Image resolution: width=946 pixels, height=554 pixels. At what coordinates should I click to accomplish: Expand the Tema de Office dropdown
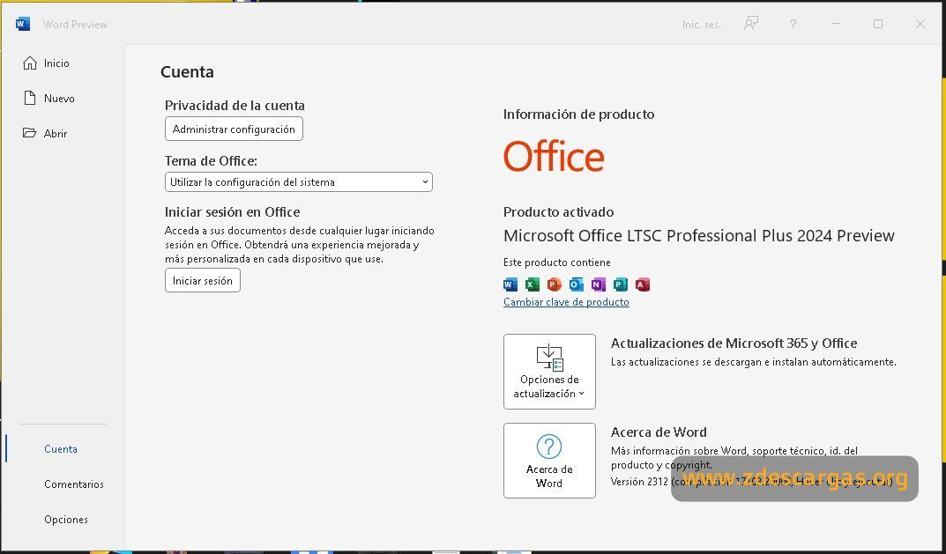click(x=299, y=182)
